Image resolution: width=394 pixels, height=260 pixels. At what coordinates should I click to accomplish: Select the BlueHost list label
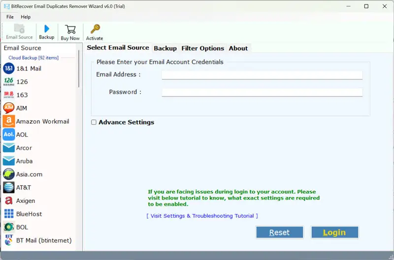tap(29, 214)
